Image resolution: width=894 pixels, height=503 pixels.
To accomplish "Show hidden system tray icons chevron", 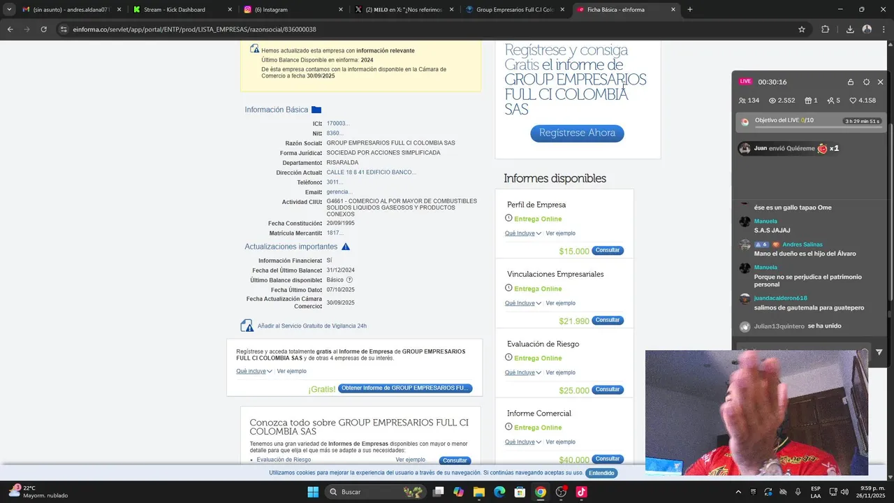I will click(x=738, y=492).
